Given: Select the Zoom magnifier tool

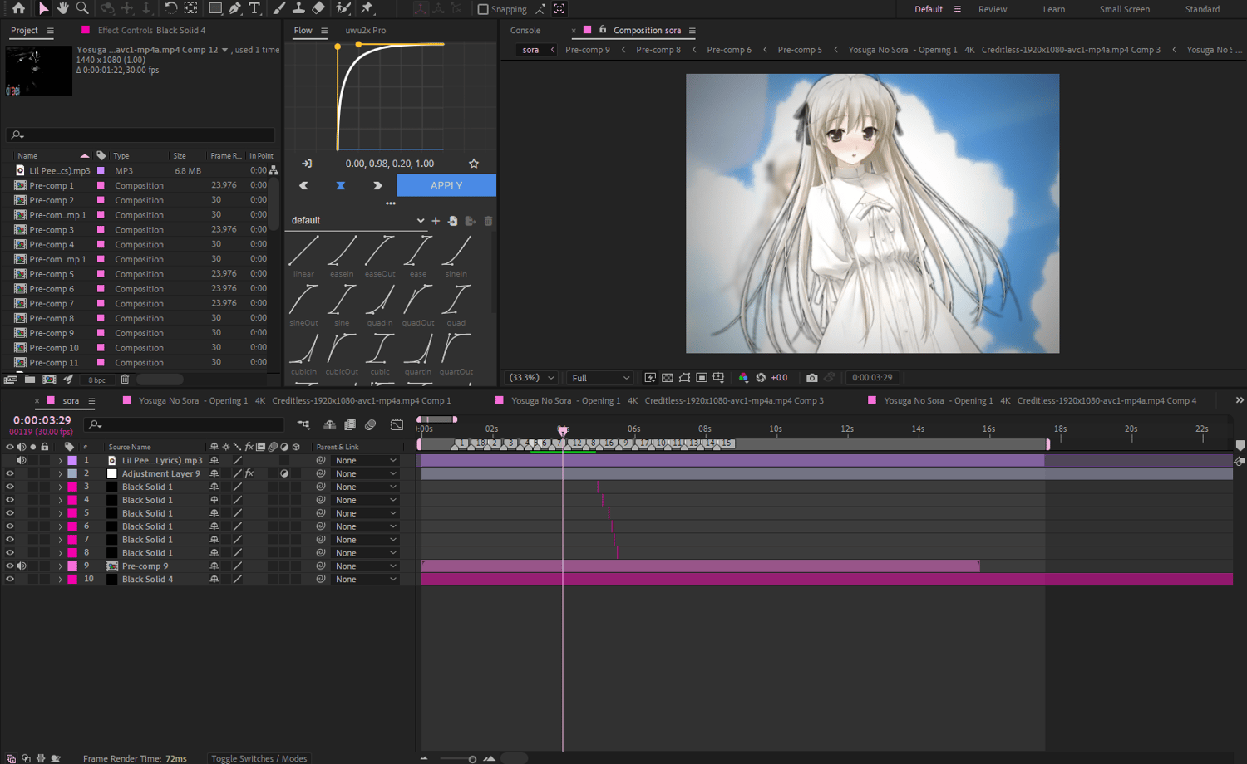Looking at the screenshot, I should pos(82,8).
